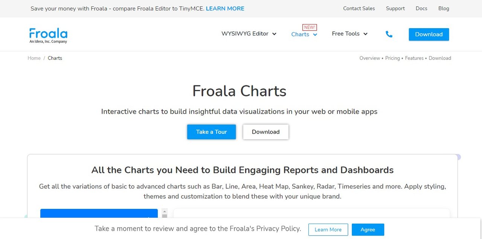
Task: Start the Take a Tour button
Action: 212,132
